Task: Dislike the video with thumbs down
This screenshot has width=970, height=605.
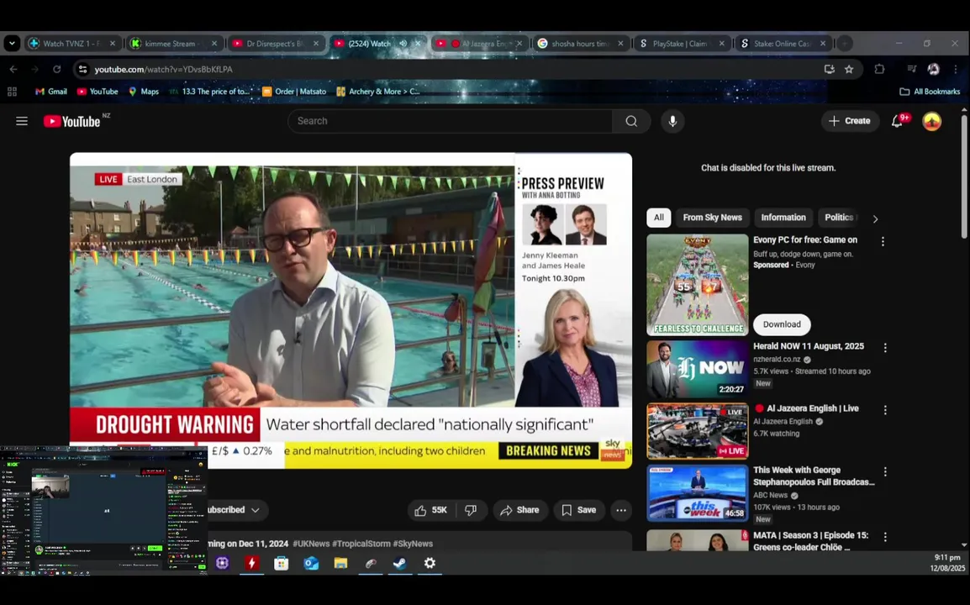Action: (x=471, y=510)
